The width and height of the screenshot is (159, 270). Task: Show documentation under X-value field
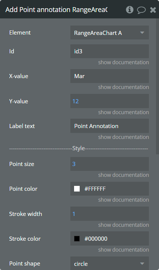pos(123,87)
